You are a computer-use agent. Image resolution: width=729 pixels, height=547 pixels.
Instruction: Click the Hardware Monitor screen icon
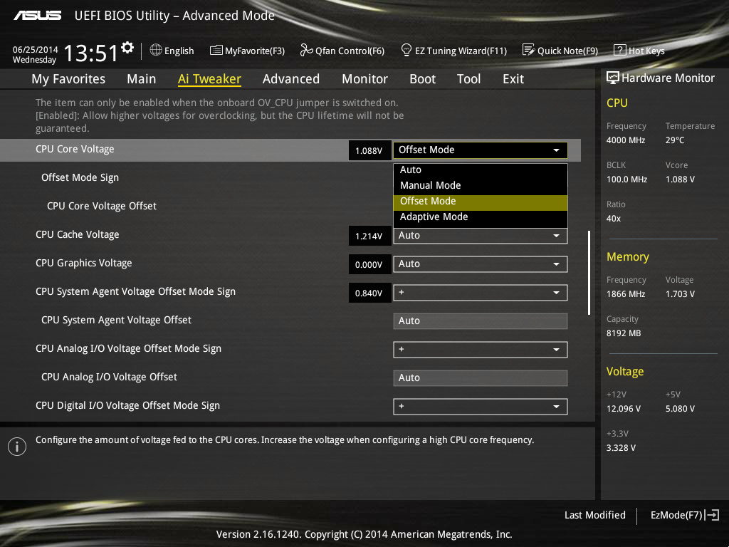click(612, 78)
